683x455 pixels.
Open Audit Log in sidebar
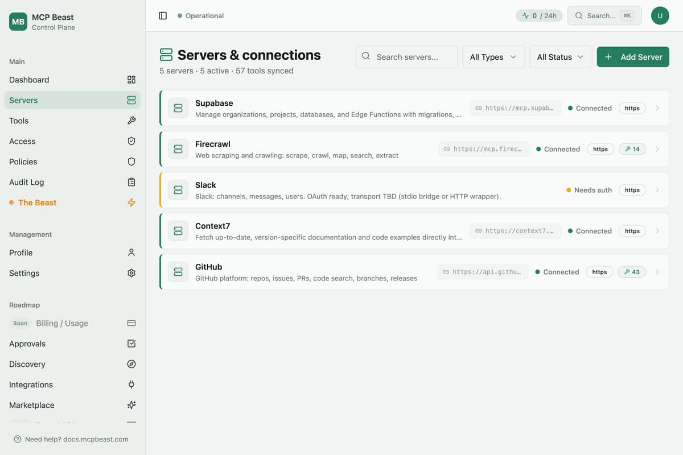click(x=72, y=182)
